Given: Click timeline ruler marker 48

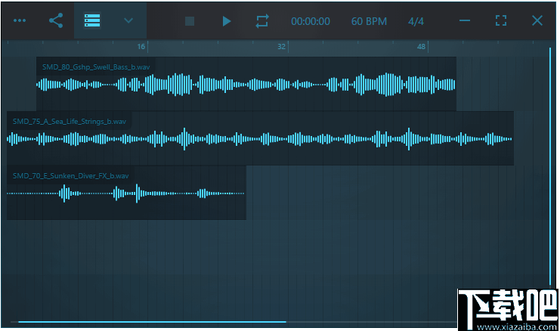Looking at the screenshot, I should (x=422, y=46).
